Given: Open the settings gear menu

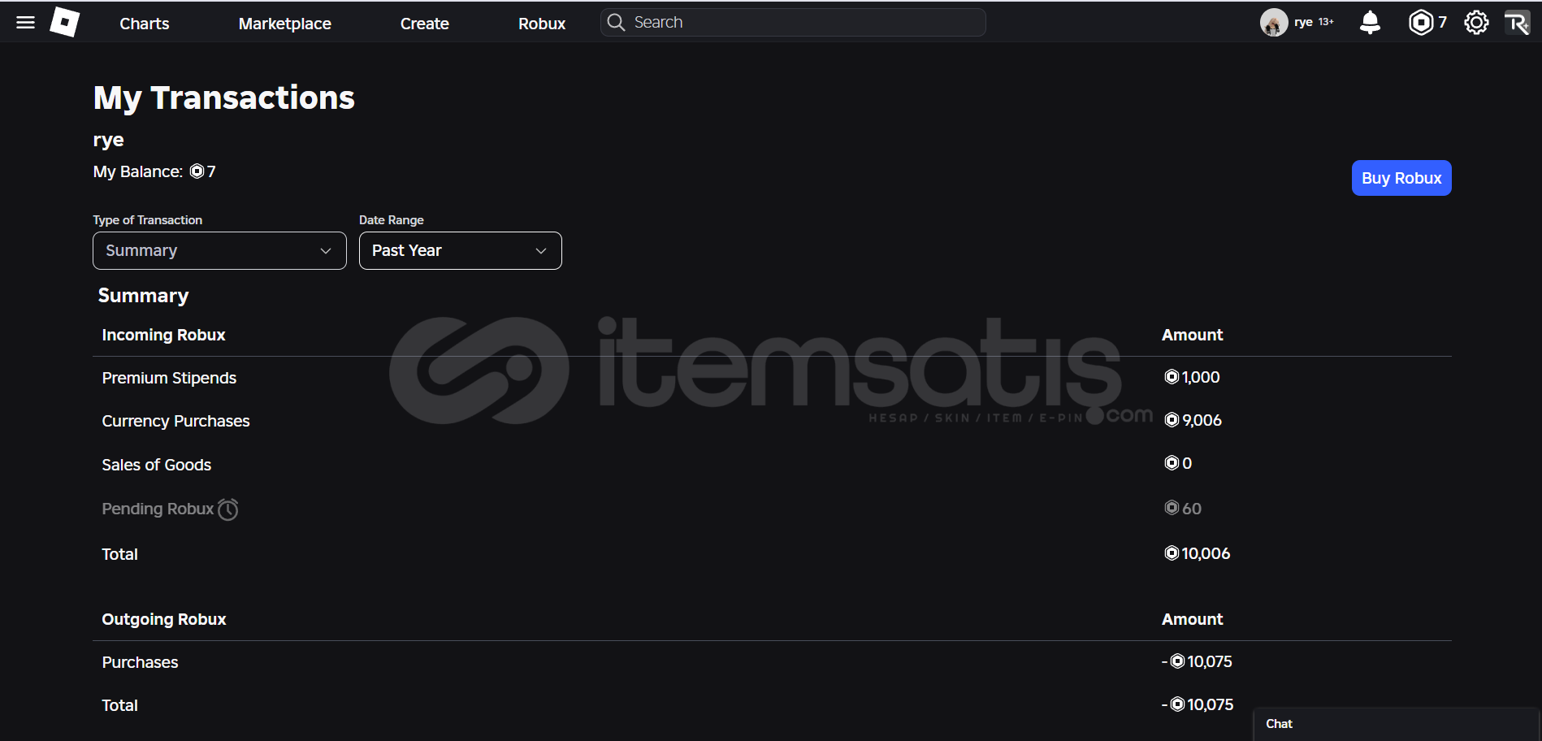Looking at the screenshot, I should pos(1476,22).
